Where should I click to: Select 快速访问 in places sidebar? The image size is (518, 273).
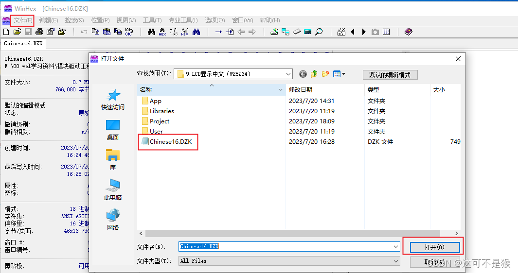(x=113, y=100)
